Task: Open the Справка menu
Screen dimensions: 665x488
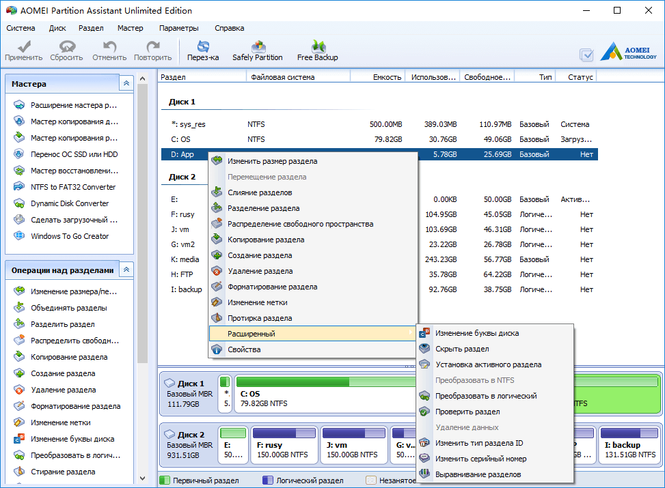Action: (229, 28)
